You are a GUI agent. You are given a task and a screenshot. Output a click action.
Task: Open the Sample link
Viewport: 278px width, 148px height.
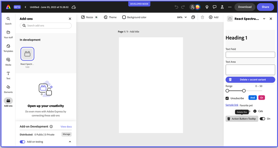[x=232, y=105]
